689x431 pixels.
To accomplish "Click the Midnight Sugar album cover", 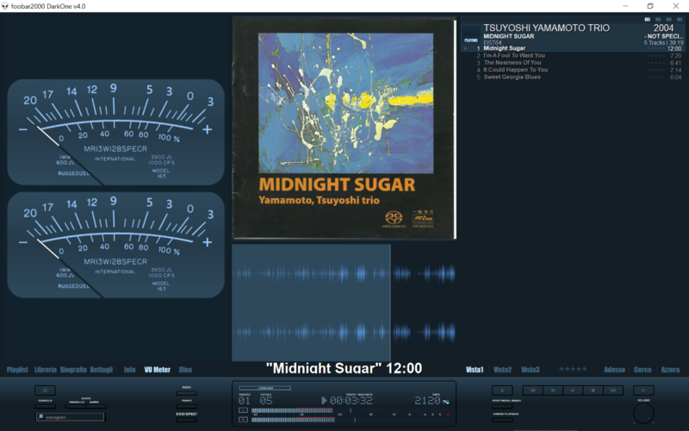I will 344,128.
